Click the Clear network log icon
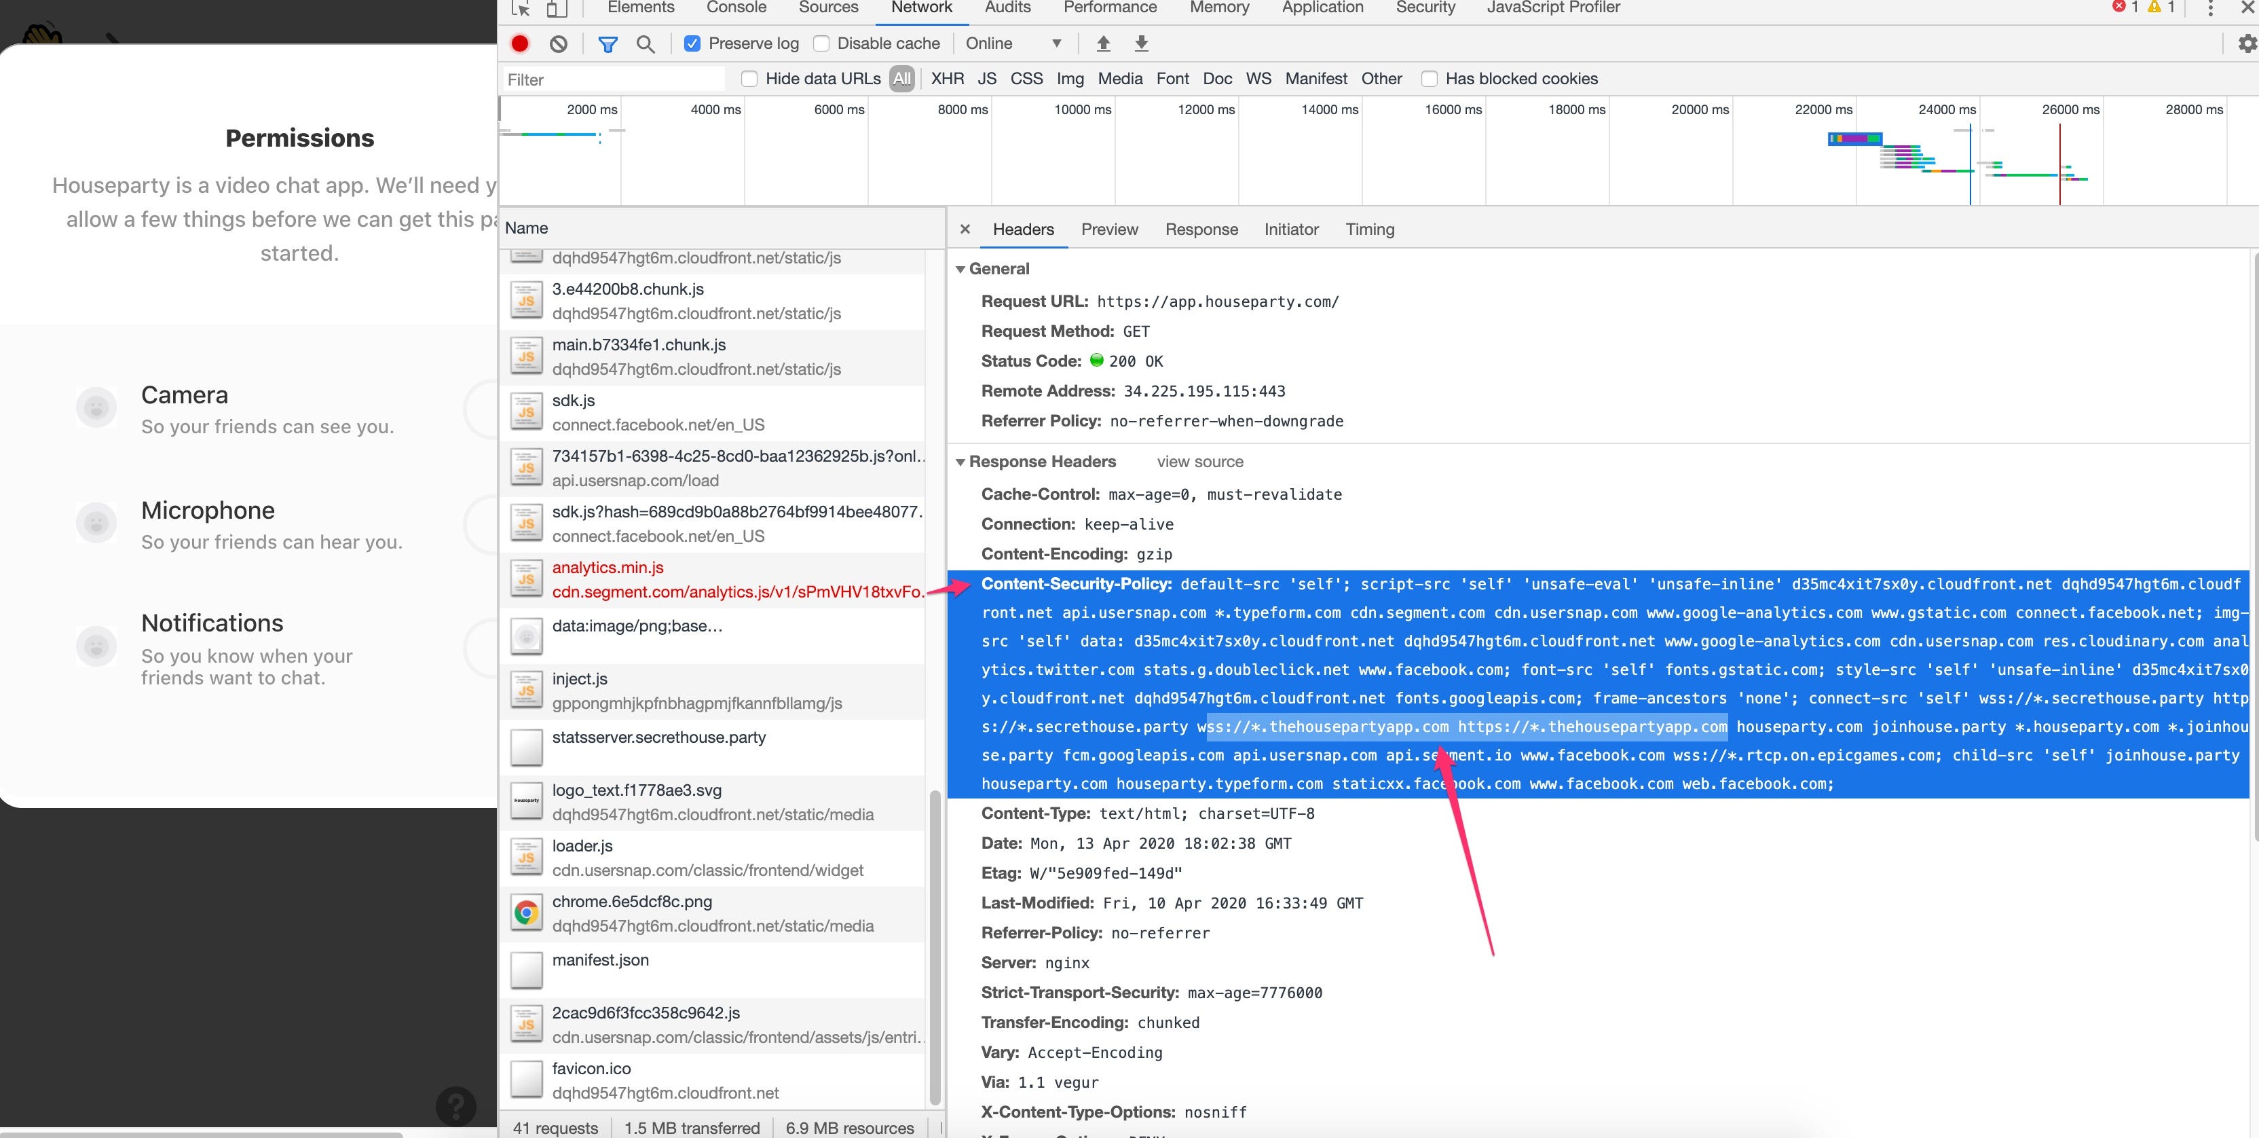The width and height of the screenshot is (2259, 1138). [557, 42]
